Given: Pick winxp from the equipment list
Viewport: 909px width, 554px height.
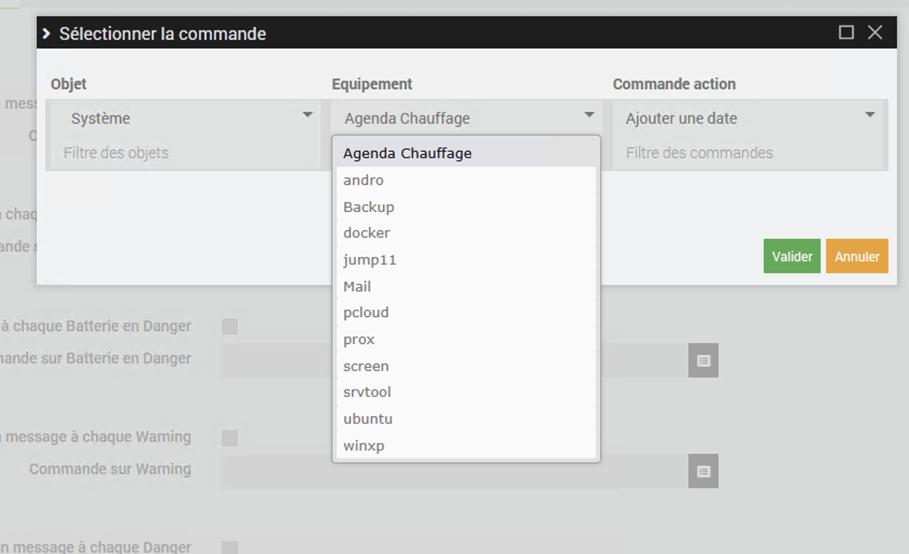Looking at the screenshot, I should 466,445.
